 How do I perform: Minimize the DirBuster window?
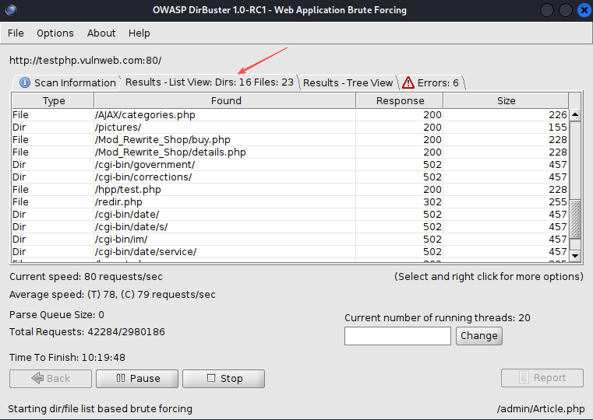pyautogui.click(x=547, y=10)
